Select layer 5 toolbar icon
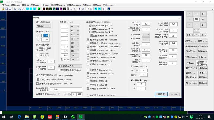The height and width of the screenshot is (120, 214). click(x=58, y=9)
